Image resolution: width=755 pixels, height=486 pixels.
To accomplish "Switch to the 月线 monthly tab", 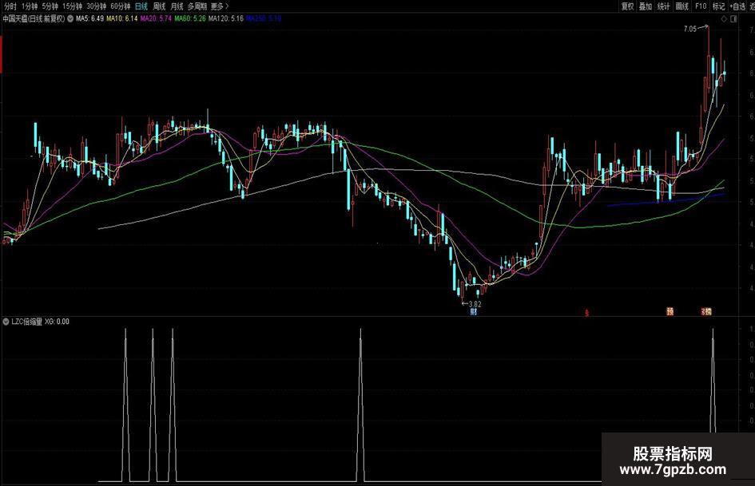I will click(177, 6).
